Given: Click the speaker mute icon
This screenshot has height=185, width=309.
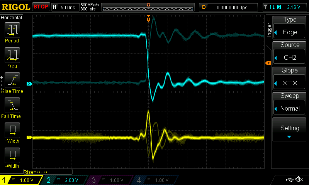Looking at the screenshot, I should (x=299, y=180).
